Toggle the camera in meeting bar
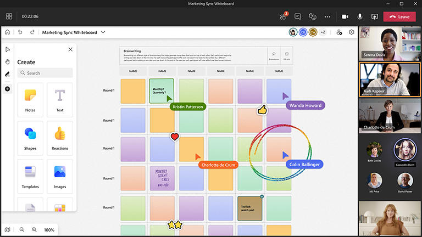This screenshot has width=422, height=237. click(x=345, y=16)
